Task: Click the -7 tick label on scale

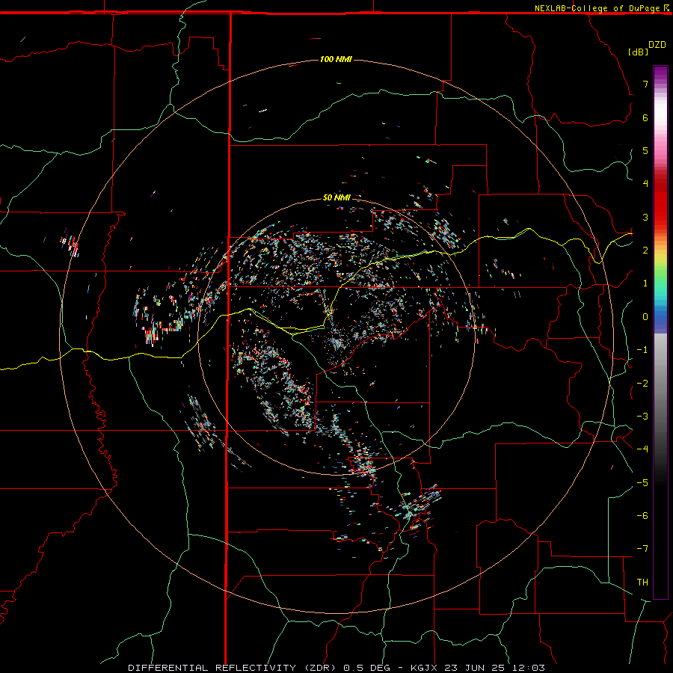Action: point(642,549)
